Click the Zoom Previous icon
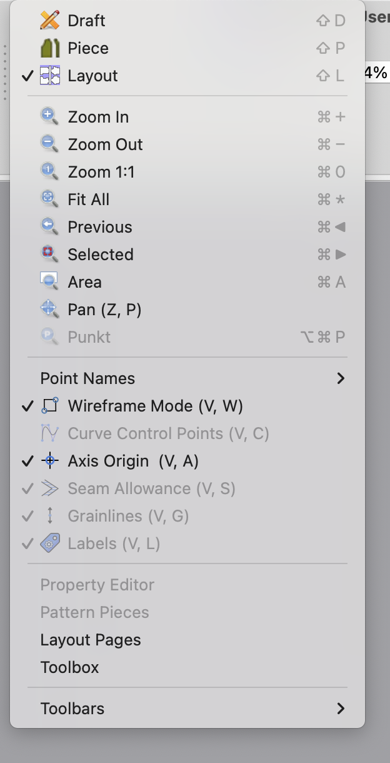The height and width of the screenshot is (763, 390). (49, 227)
